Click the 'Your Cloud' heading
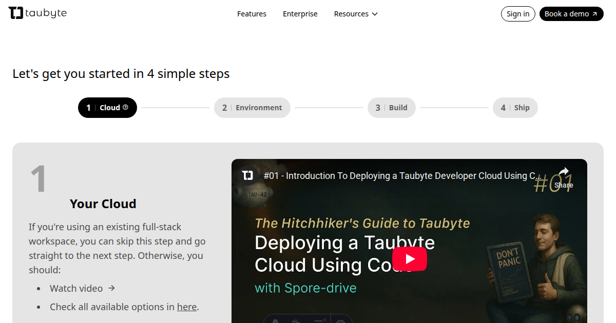 click(x=103, y=204)
